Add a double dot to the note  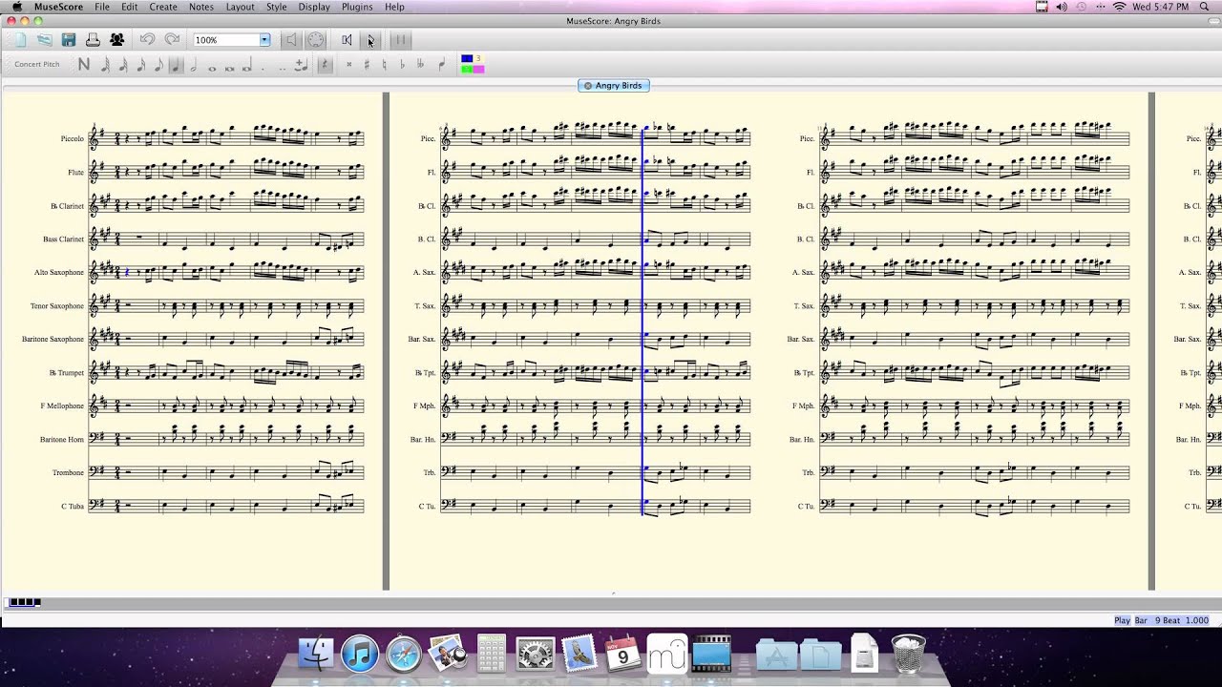pyautogui.click(x=283, y=67)
